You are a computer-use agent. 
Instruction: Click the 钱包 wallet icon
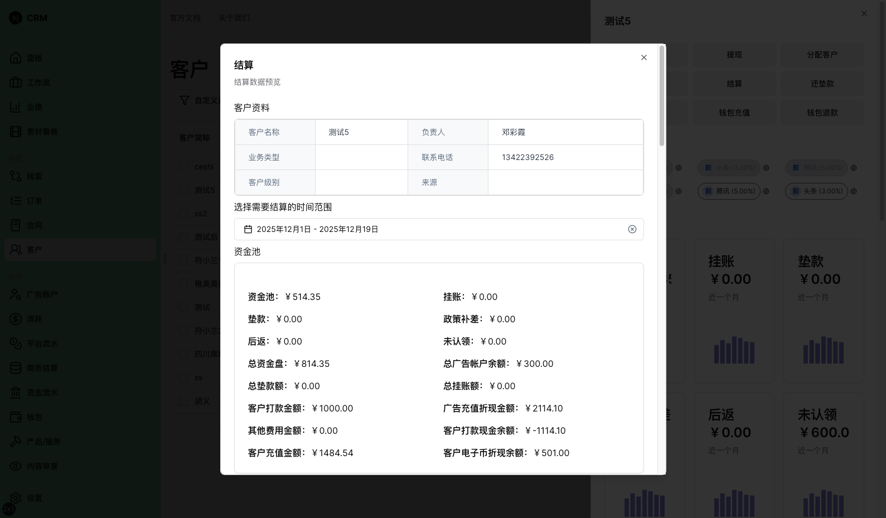16,417
